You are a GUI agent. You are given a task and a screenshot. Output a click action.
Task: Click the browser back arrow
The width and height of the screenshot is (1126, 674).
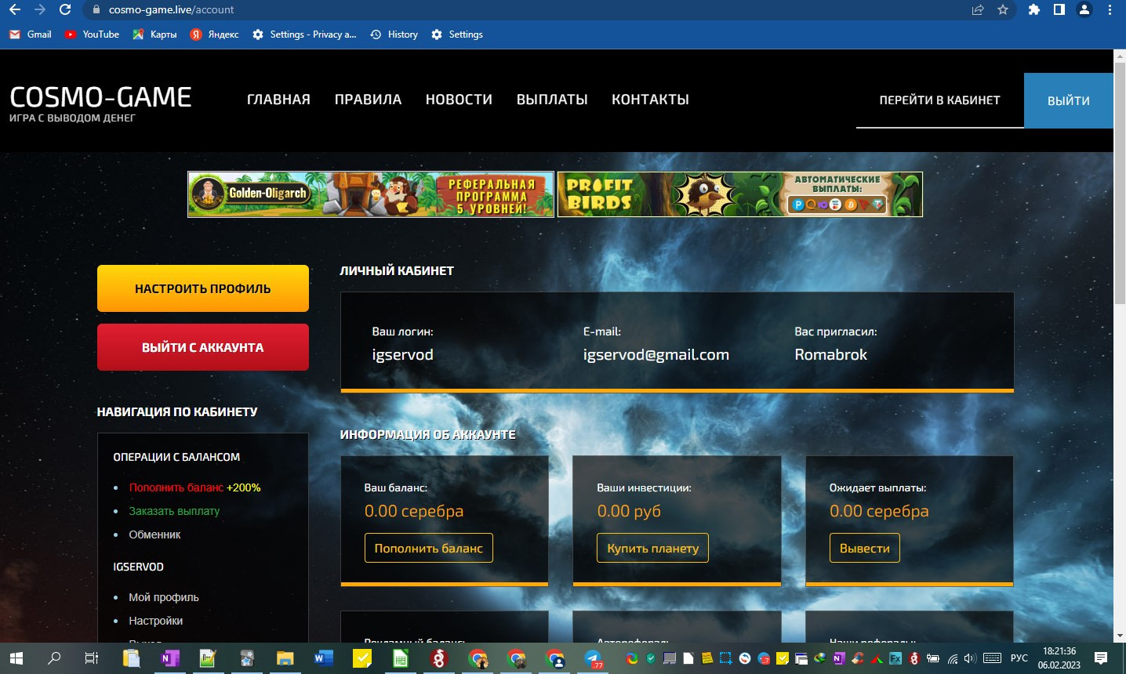tap(14, 10)
